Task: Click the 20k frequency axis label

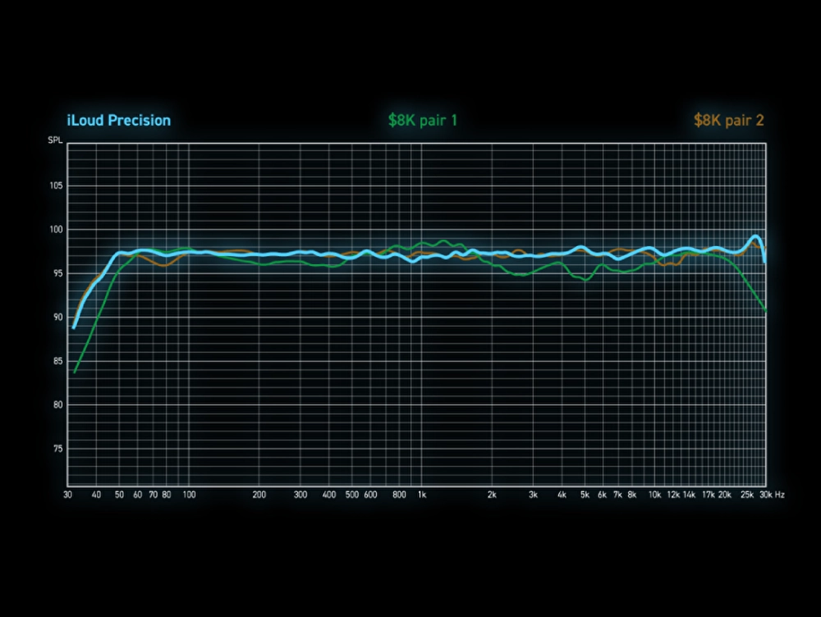Action: click(x=725, y=496)
